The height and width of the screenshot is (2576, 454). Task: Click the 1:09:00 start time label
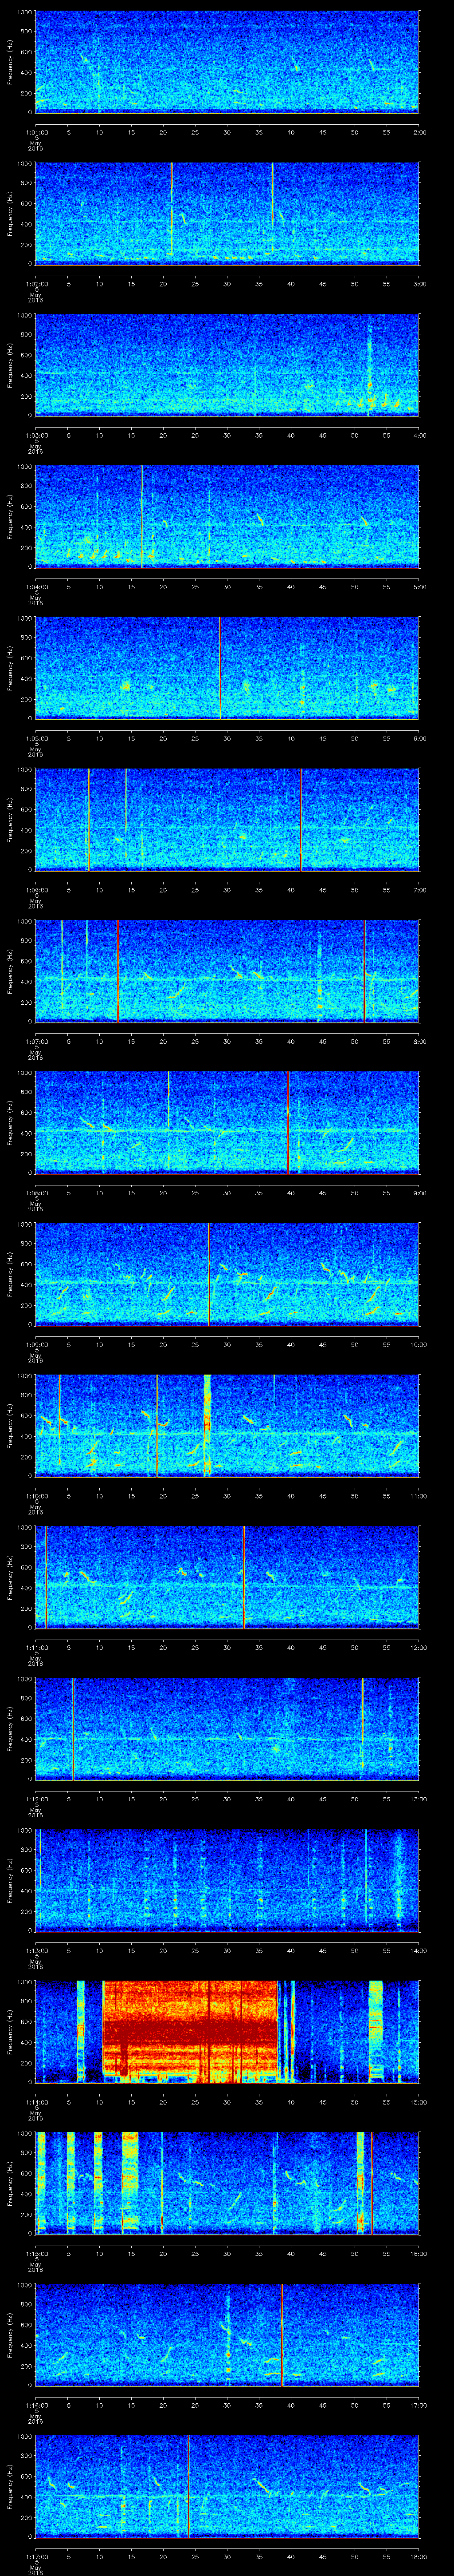pos(36,1344)
